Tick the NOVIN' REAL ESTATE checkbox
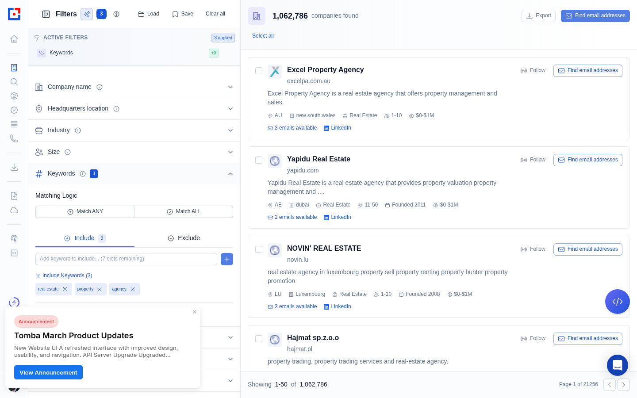This screenshot has width=637, height=398. point(259,249)
